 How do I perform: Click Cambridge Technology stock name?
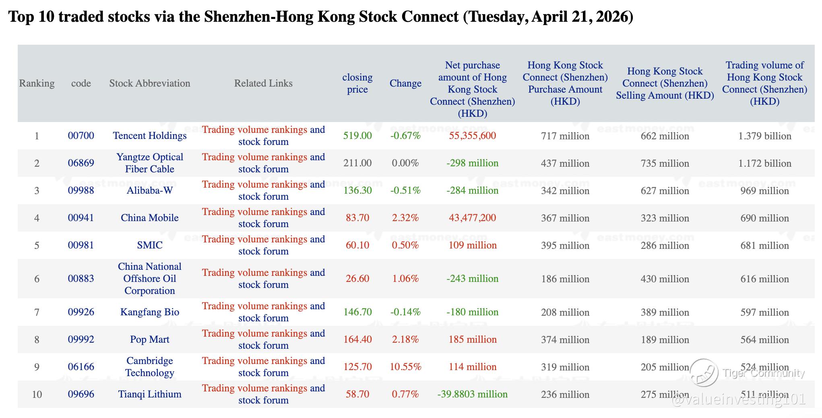(150, 367)
